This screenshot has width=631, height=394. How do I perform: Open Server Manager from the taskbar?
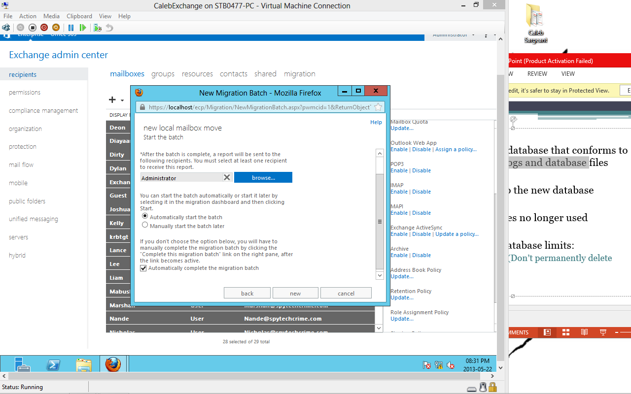tap(23, 365)
